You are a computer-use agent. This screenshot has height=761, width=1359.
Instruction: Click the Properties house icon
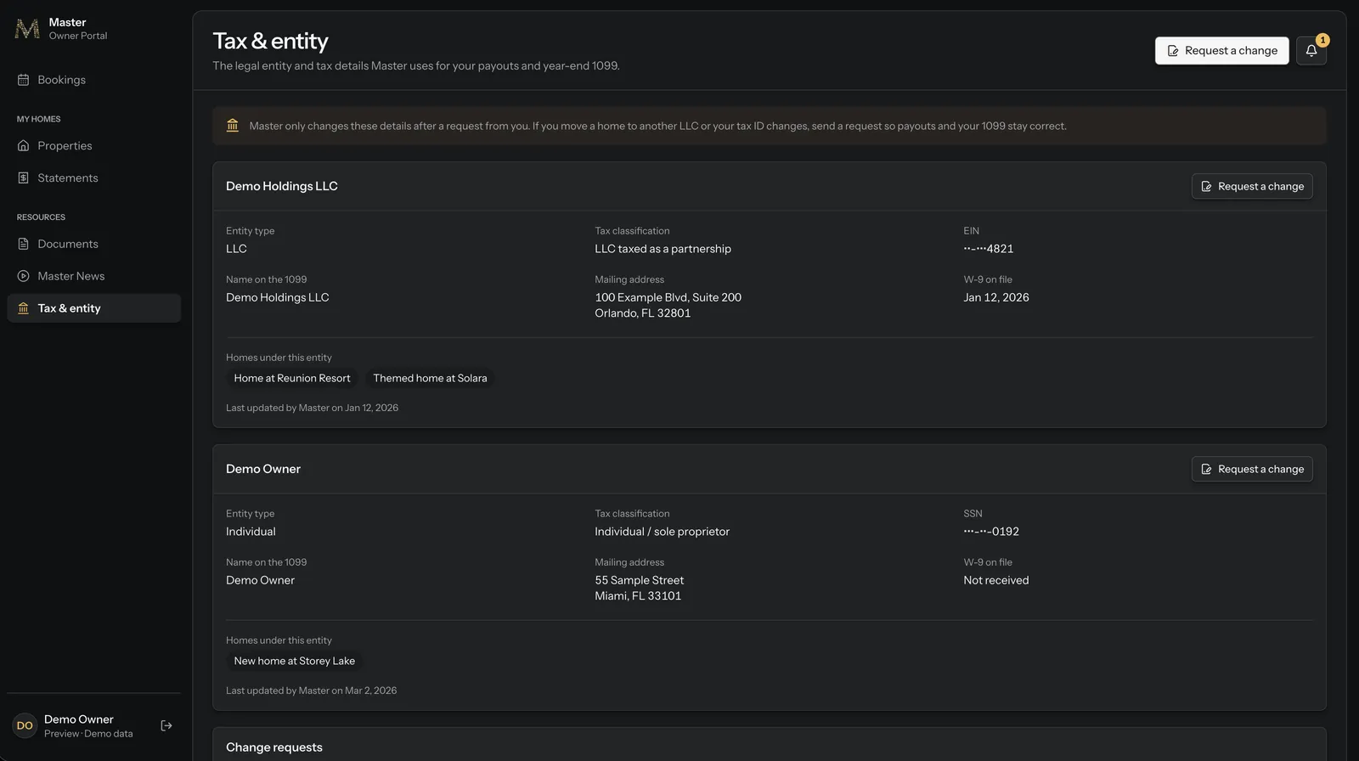(24, 146)
